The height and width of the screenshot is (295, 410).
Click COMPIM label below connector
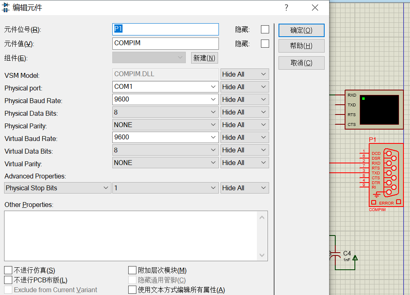(377, 209)
